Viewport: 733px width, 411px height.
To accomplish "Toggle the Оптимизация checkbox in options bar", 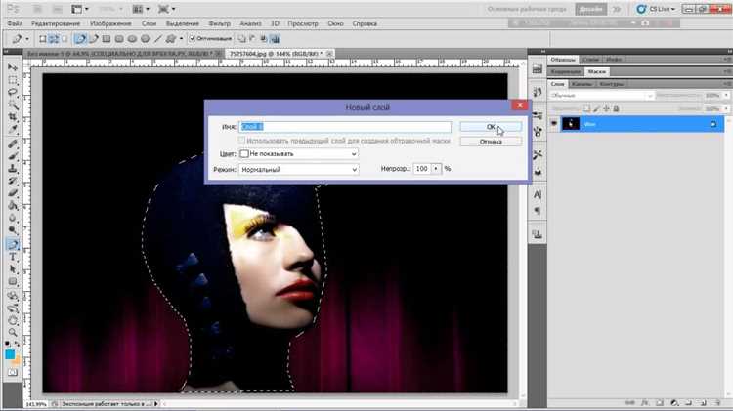I will pyautogui.click(x=193, y=38).
